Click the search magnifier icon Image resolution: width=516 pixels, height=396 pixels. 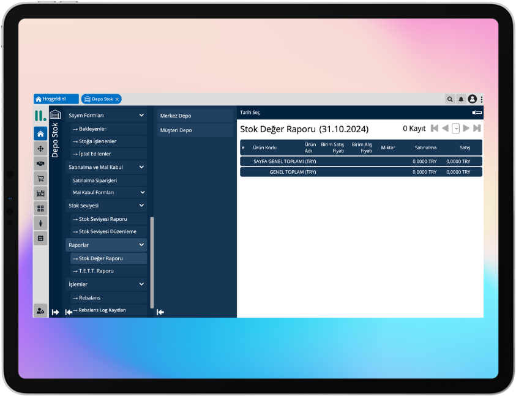(x=450, y=99)
